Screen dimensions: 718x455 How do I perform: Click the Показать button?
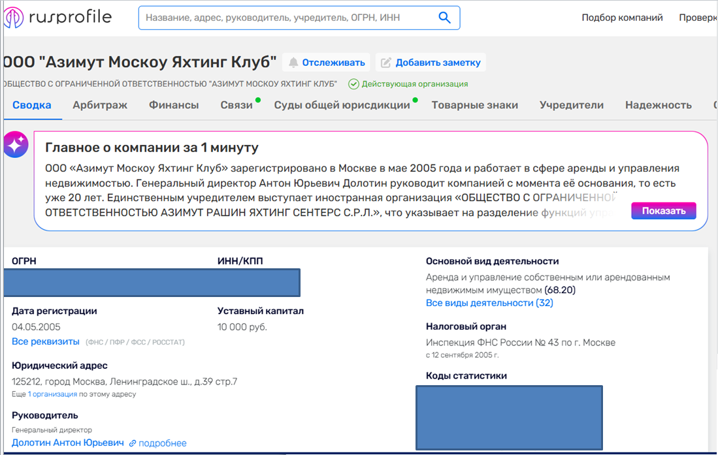[664, 211]
